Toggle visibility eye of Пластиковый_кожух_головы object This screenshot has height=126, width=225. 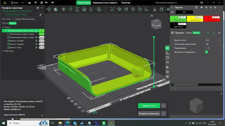9,31
